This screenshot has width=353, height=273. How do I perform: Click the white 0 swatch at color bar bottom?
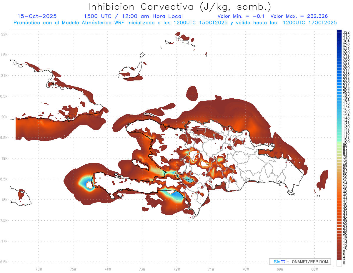coord(339,264)
